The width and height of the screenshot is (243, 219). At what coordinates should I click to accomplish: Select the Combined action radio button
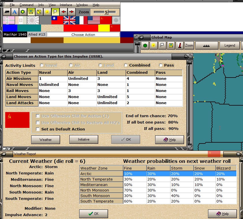pyautogui.click(x=126, y=65)
